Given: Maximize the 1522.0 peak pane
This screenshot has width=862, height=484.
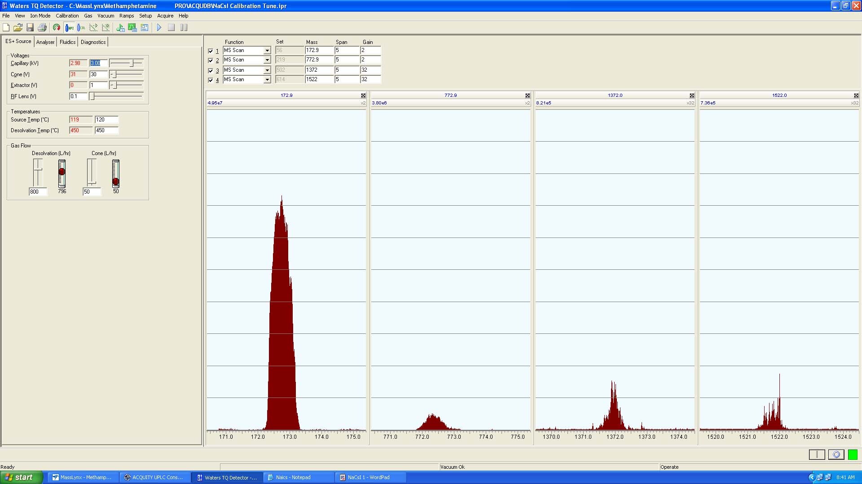Looking at the screenshot, I should click(856, 95).
